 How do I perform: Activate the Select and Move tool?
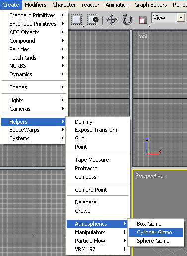click(x=112, y=20)
